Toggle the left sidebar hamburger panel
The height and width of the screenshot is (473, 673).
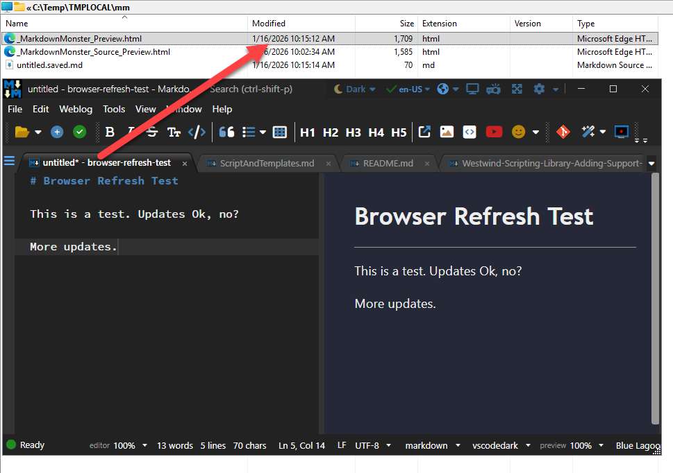pos(9,161)
